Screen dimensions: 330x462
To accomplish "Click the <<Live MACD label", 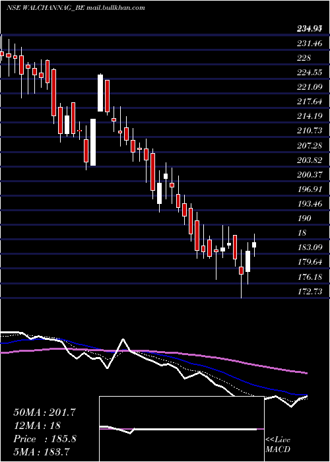I will [278, 444].
